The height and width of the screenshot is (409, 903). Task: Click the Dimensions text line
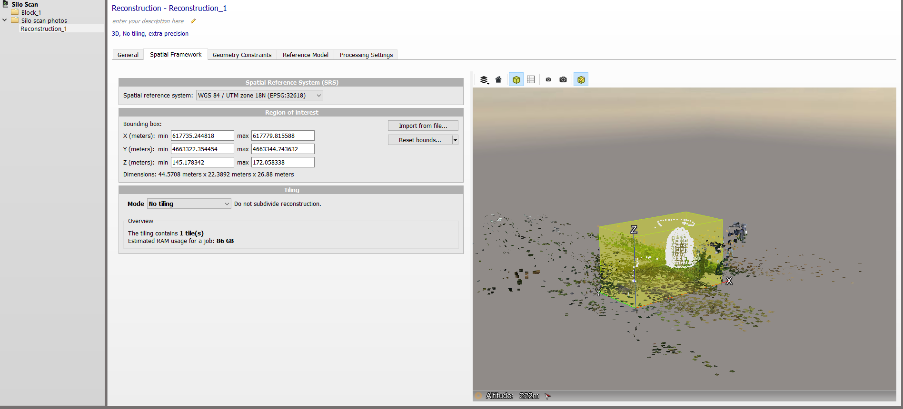208,175
